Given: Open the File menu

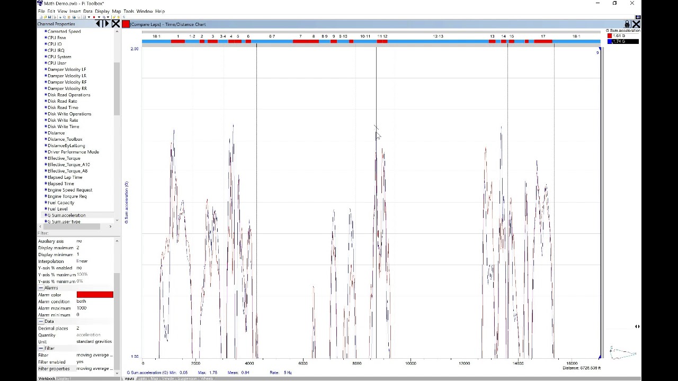Looking at the screenshot, I should click(x=41, y=11).
